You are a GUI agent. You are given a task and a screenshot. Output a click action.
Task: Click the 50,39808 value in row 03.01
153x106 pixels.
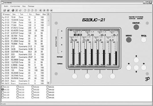(x=14, y=60)
